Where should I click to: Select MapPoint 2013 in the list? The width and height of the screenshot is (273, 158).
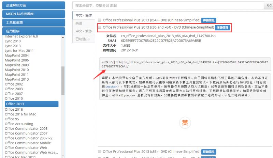[17, 79]
